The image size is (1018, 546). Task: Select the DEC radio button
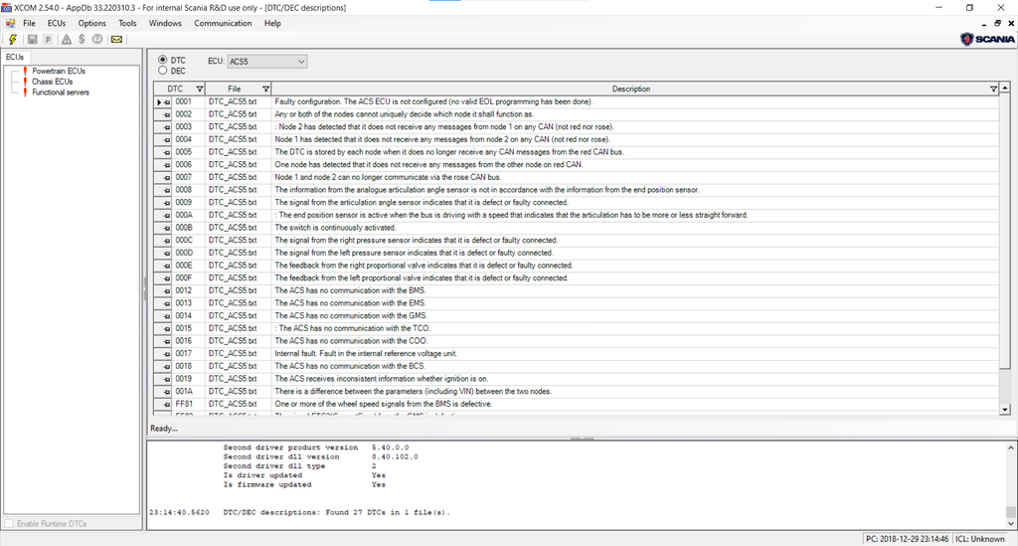tap(163, 71)
